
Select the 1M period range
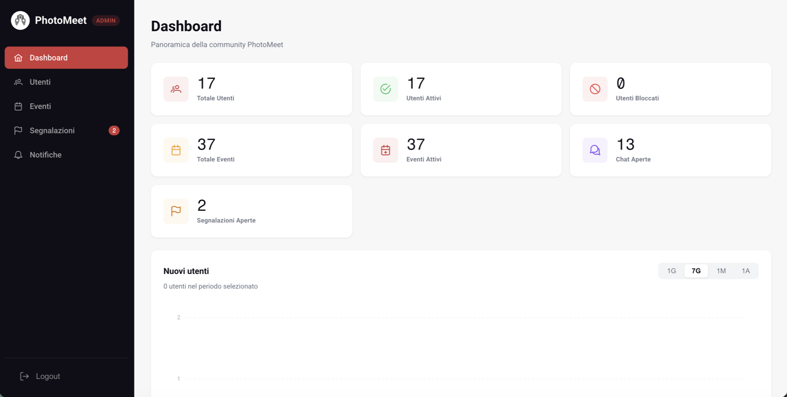click(721, 271)
